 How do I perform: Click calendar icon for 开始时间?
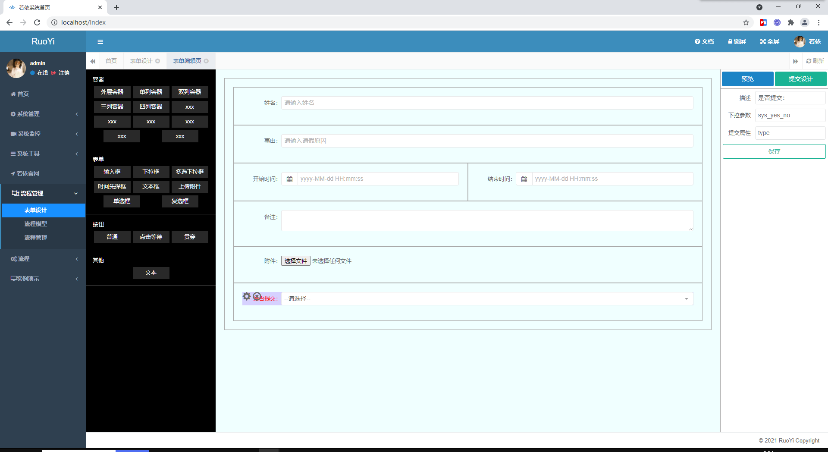coord(289,179)
